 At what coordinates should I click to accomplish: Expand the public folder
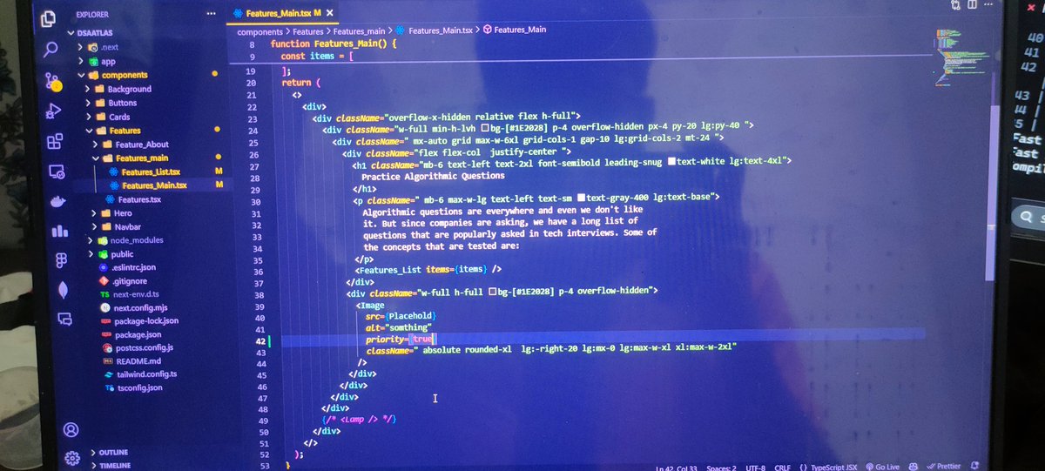91,254
